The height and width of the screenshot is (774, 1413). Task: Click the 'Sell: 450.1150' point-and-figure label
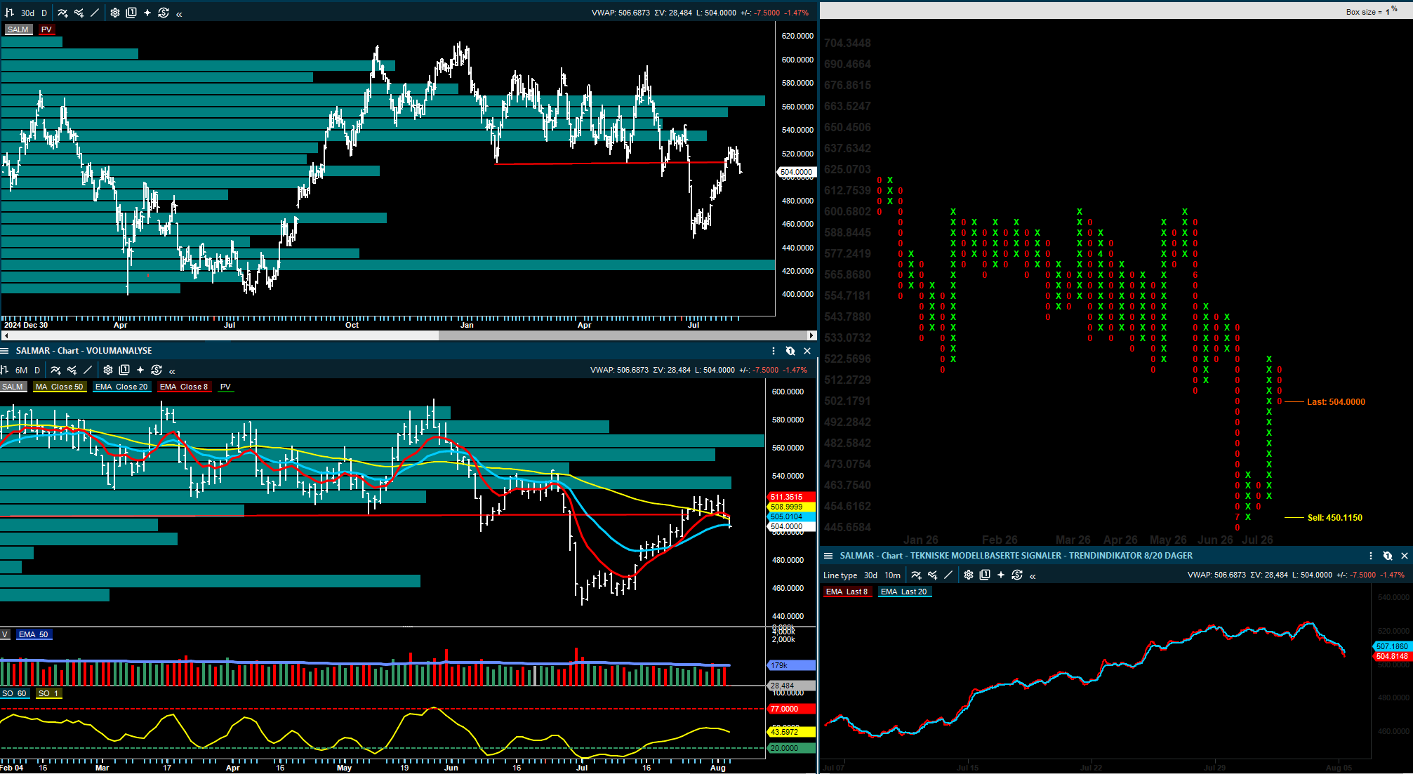tap(1334, 518)
